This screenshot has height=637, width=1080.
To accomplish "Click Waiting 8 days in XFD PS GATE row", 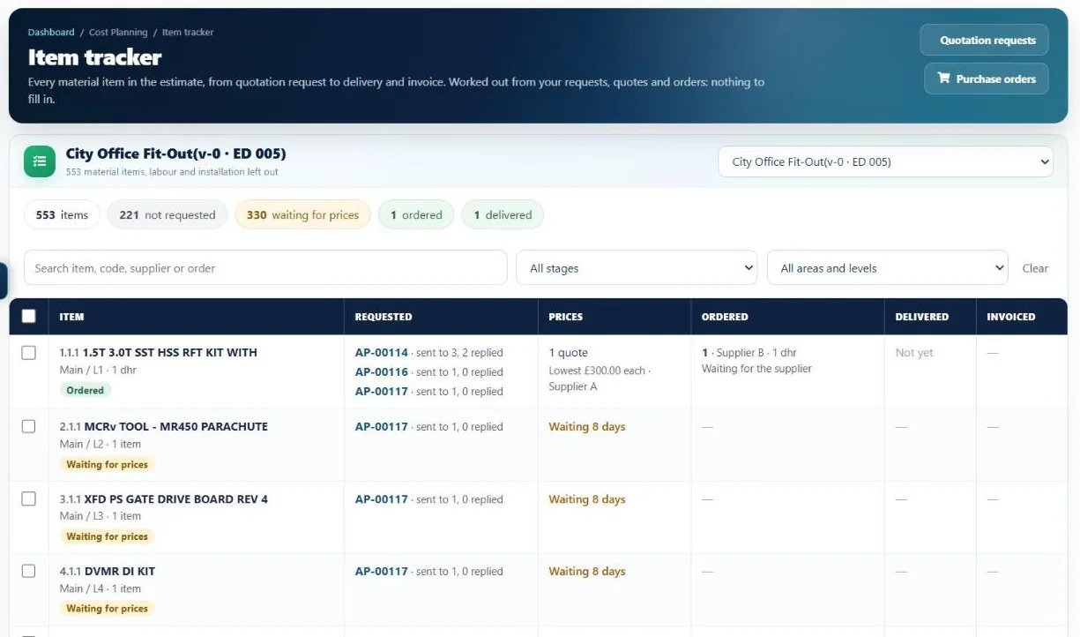I will [x=587, y=498].
